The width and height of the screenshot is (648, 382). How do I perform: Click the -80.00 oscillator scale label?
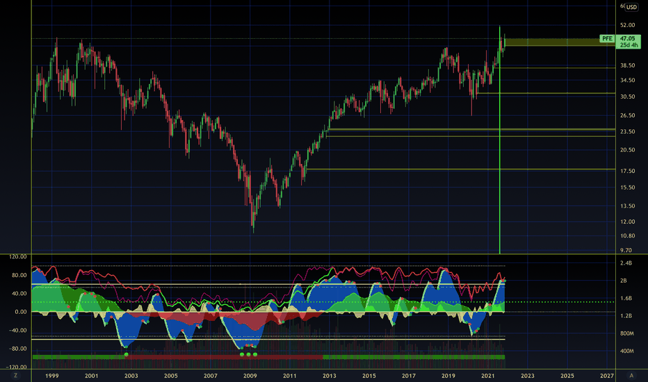[x=18, y=348]
